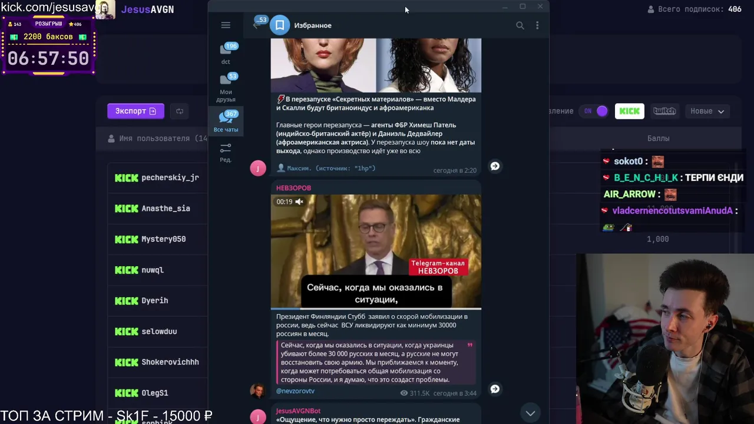This screenshot has height=424, width=754.
Task: Select user Mystery050 in the list
Action: [163, 239]
